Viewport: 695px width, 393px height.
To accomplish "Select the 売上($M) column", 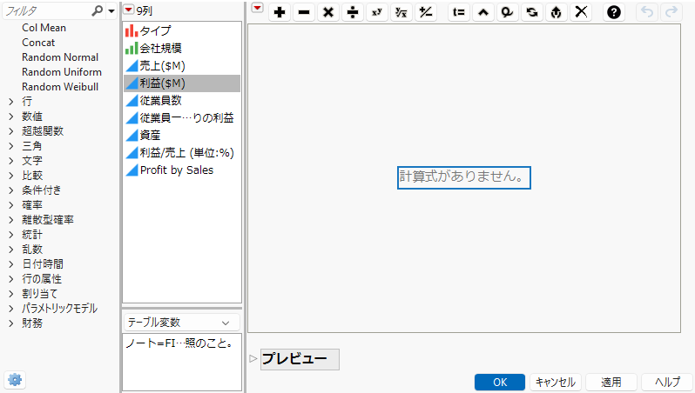I will pyautogui.click(x=182, y=65).
